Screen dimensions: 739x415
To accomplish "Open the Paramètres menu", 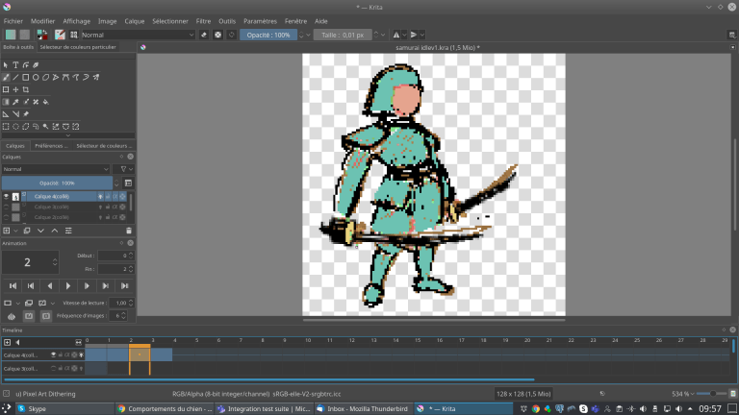I will pyautogui.click(x=260, y=21).
